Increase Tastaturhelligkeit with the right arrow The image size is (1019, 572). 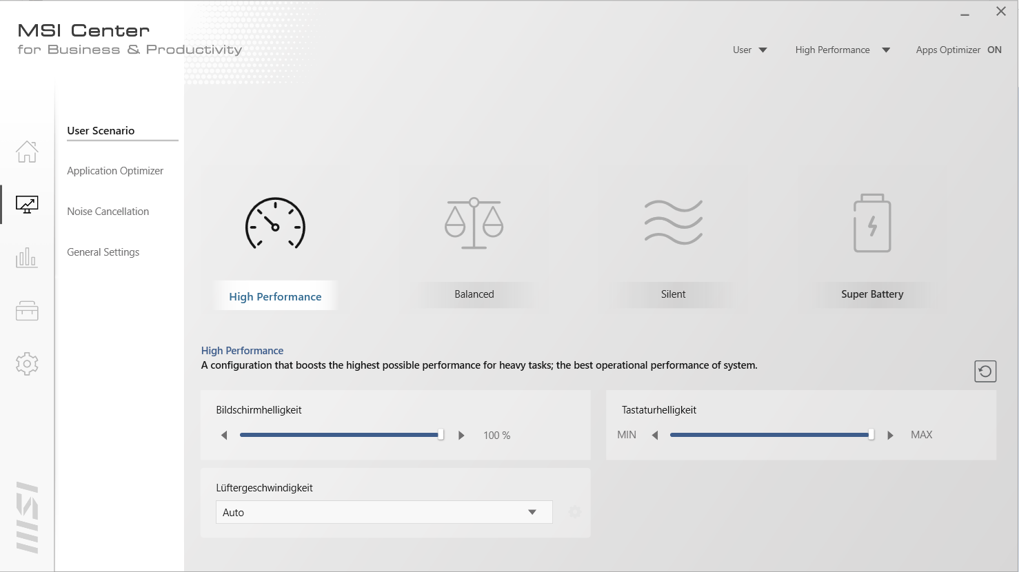(x=890, y=436)
